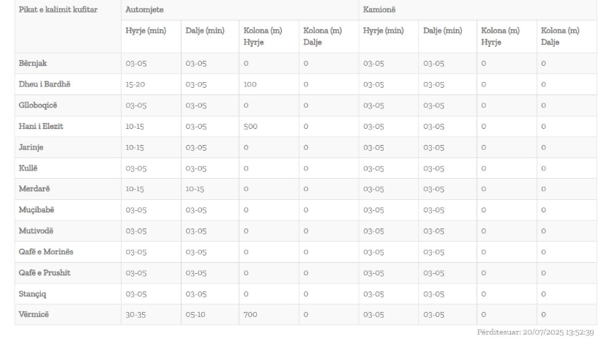Click the 05-10 exit time for Vërmicë
Viewport: 612px width, 339px height.
tap(195, 314)
